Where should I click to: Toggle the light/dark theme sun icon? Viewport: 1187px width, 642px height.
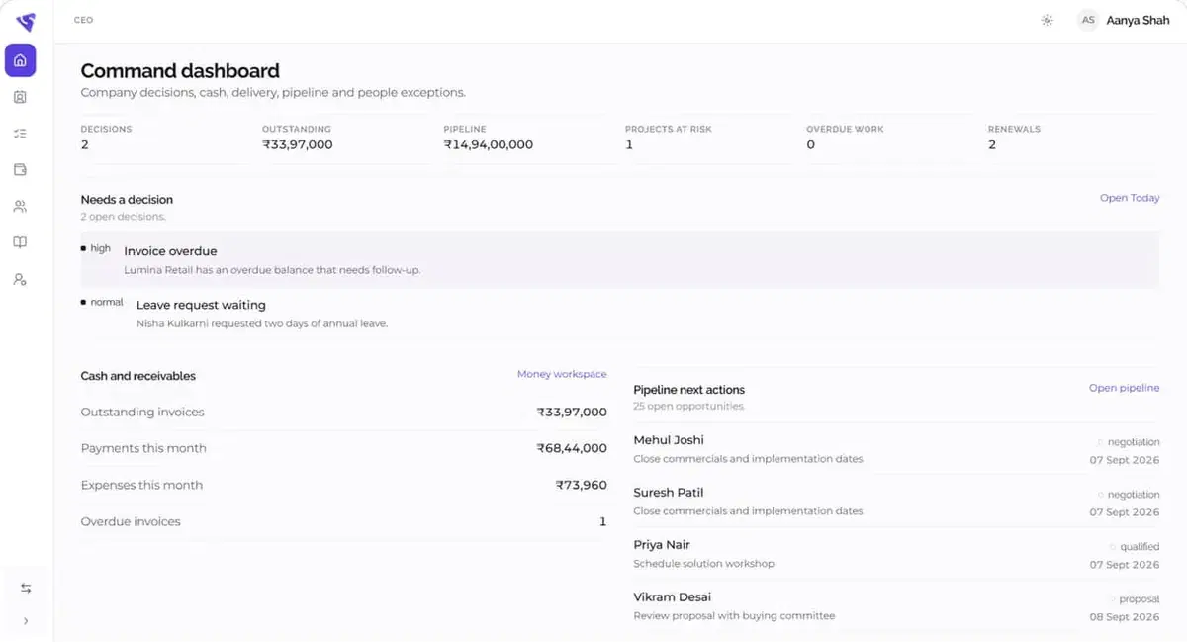coord(1047,20)
